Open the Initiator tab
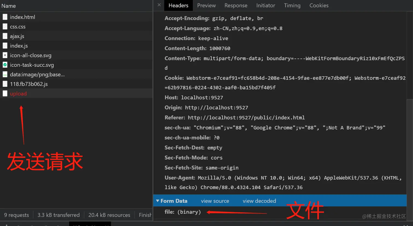Screen dimensions: 413x226 [x=265, y=5]
